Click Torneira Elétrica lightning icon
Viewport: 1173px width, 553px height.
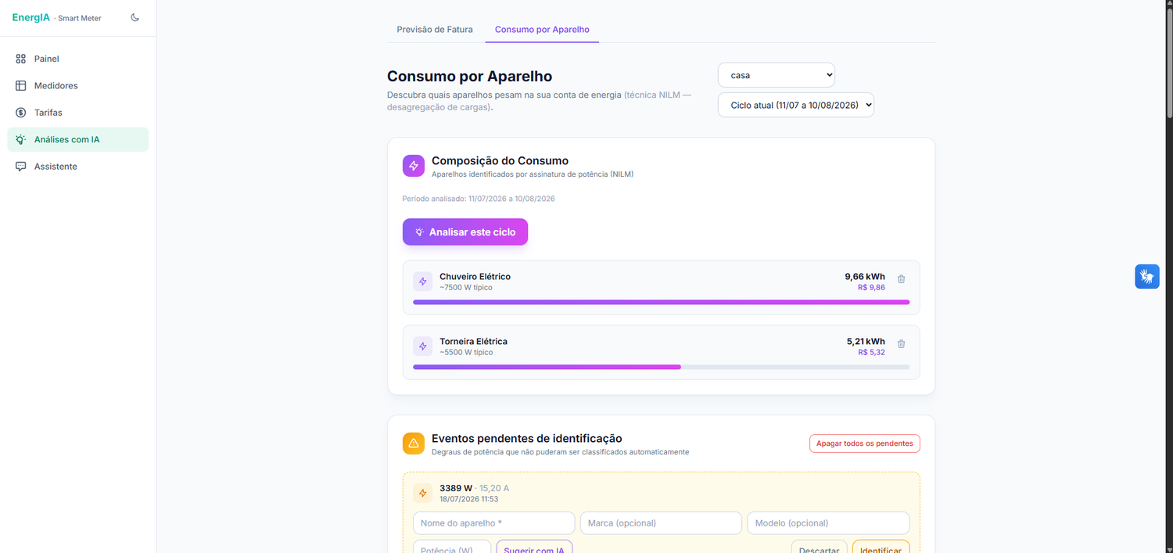(422, 347)
